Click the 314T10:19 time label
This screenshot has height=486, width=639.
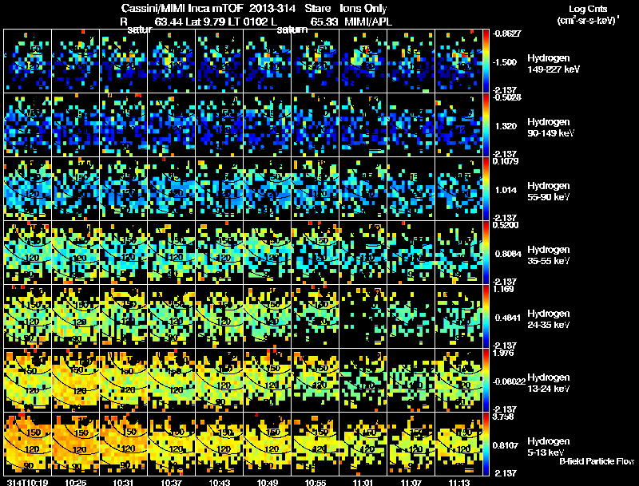(28, 482)
